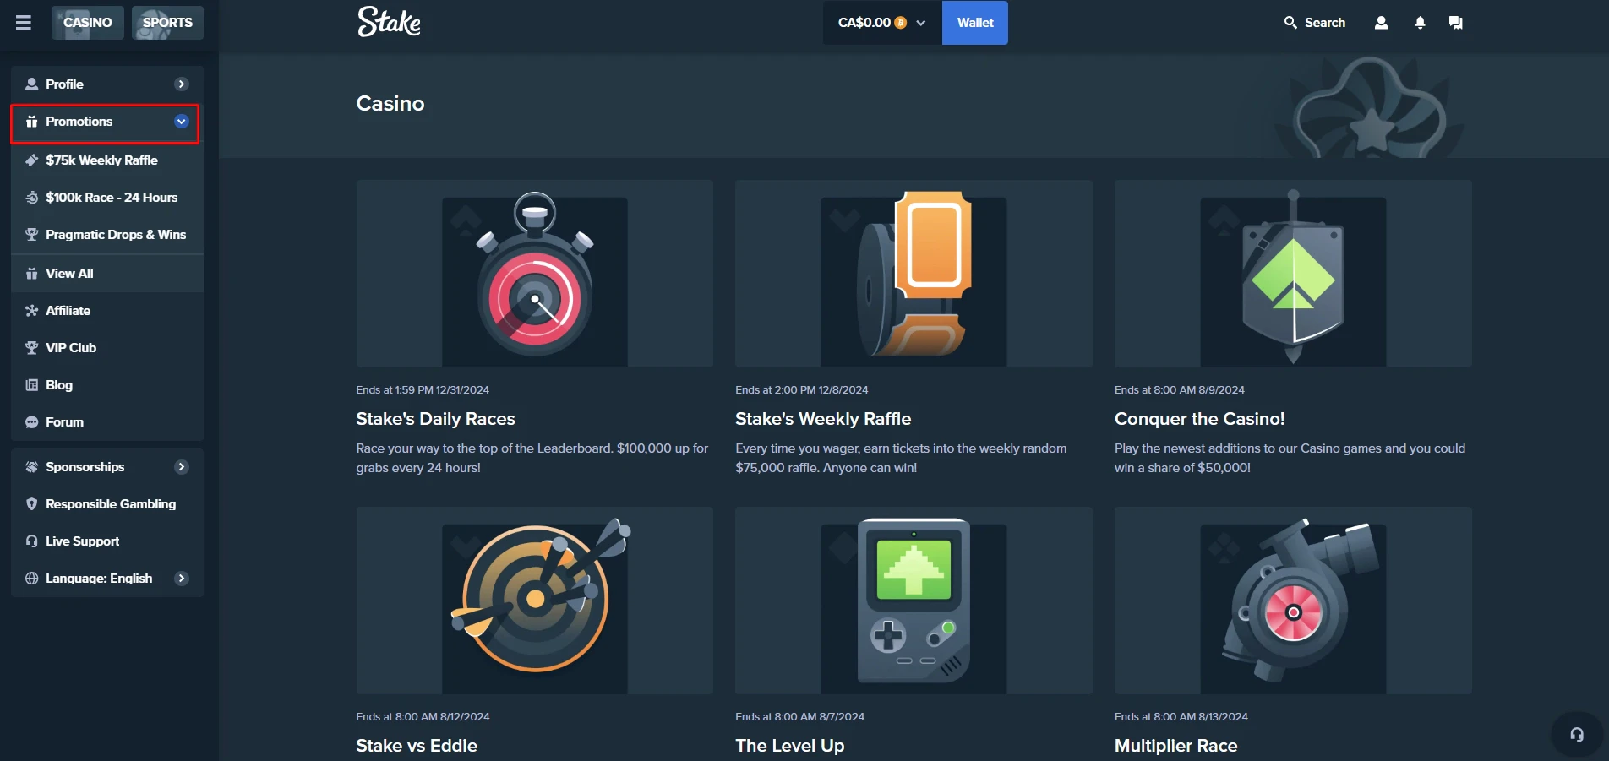
Task: Click the Wallet button
Action: coord(975,23)
